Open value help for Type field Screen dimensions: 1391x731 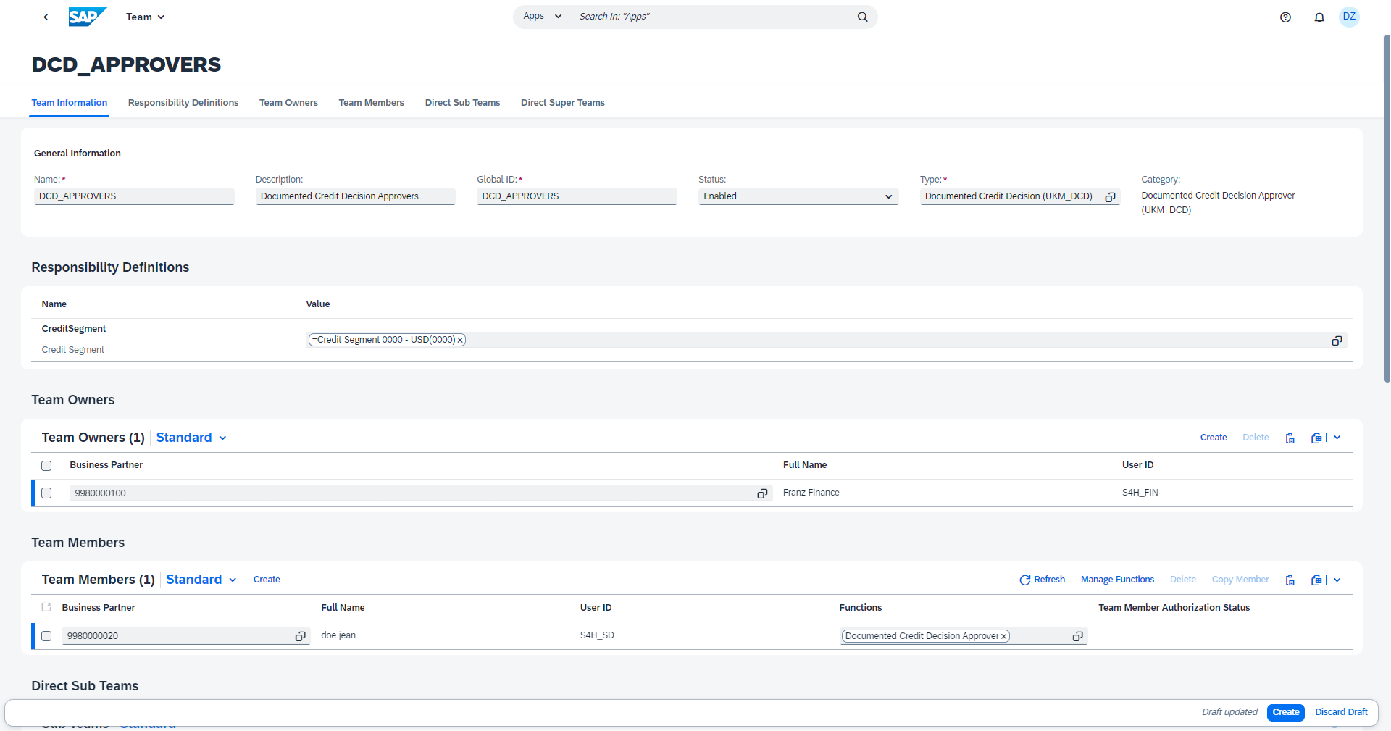pyautogui.click(x=1109, y=197)
